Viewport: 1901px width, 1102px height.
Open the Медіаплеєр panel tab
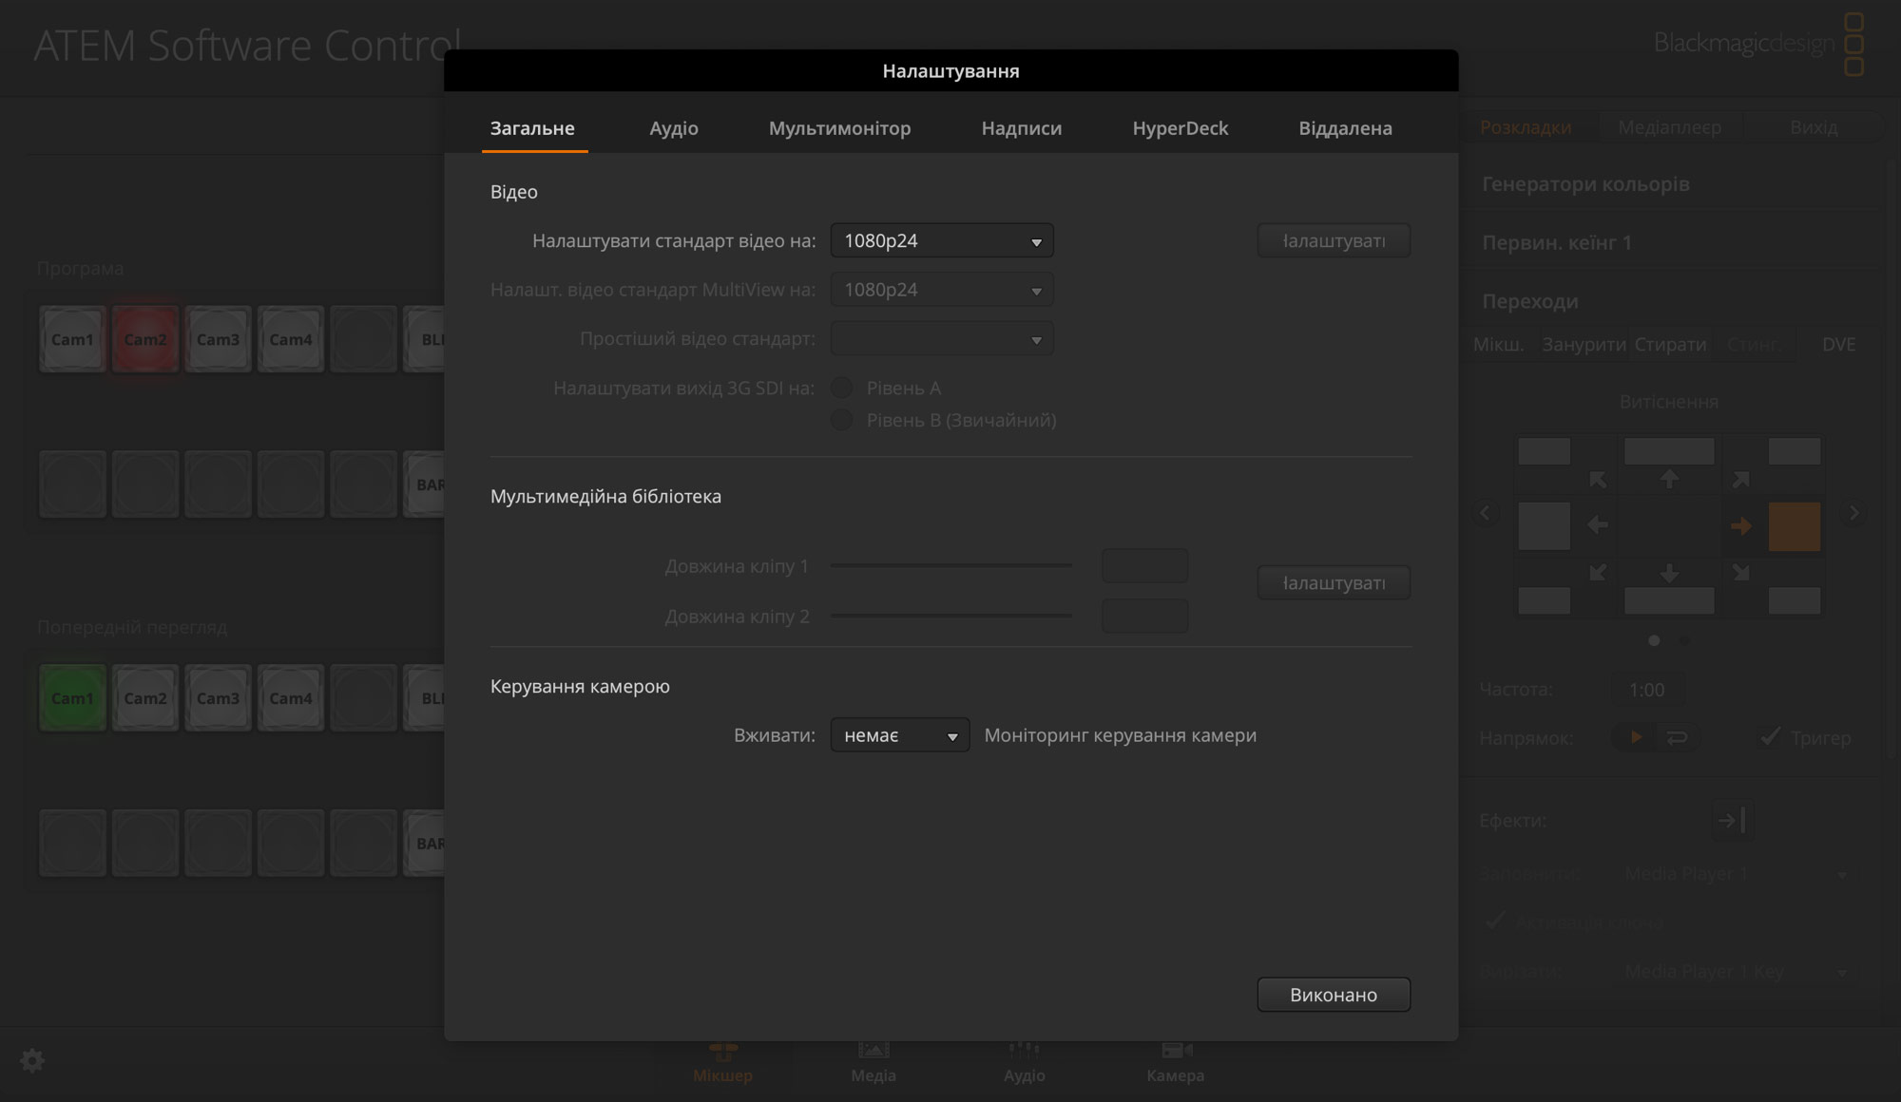click(x=1670, y=127)
